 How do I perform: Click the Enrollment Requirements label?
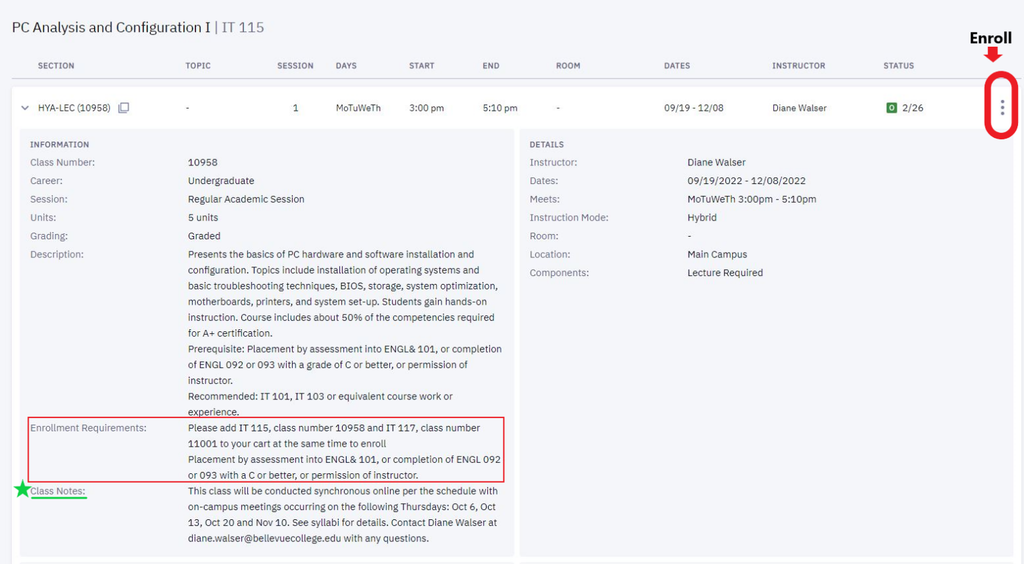pyautogui.click(x=88, y=428)
